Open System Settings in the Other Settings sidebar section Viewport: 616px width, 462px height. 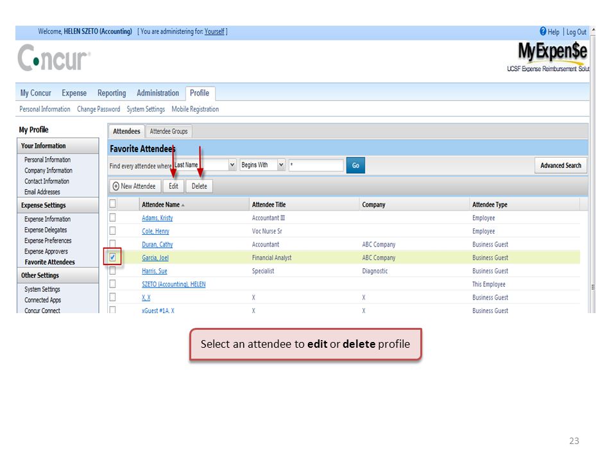pos(42,289)
